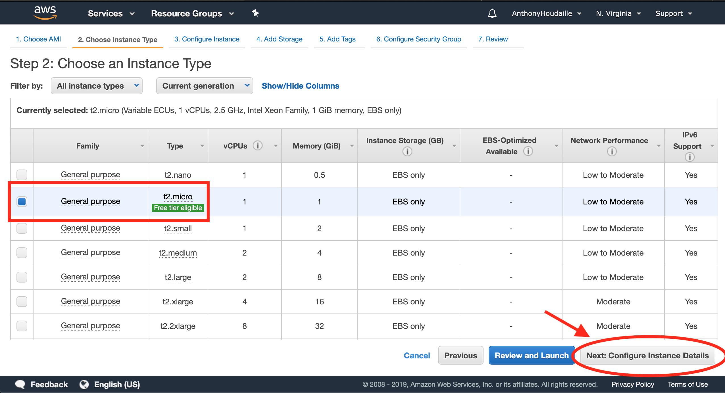Viewport: 725px width, 393px height.
Task: Click General purpose in the t2.nano row
Action: [90, 175]
